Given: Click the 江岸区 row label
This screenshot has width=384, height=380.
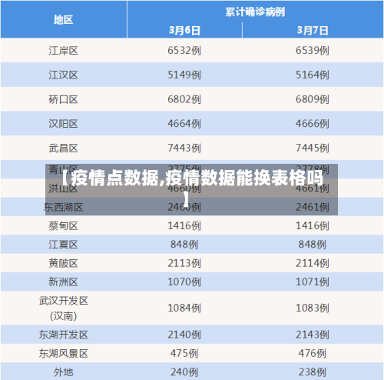Looking at the screenshot, I should coord(63,51).
